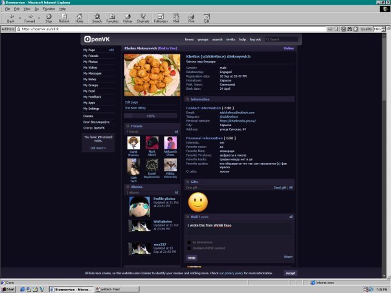391x293 pixels.
Task: Open the Edit menu
Action: point(17,9)
